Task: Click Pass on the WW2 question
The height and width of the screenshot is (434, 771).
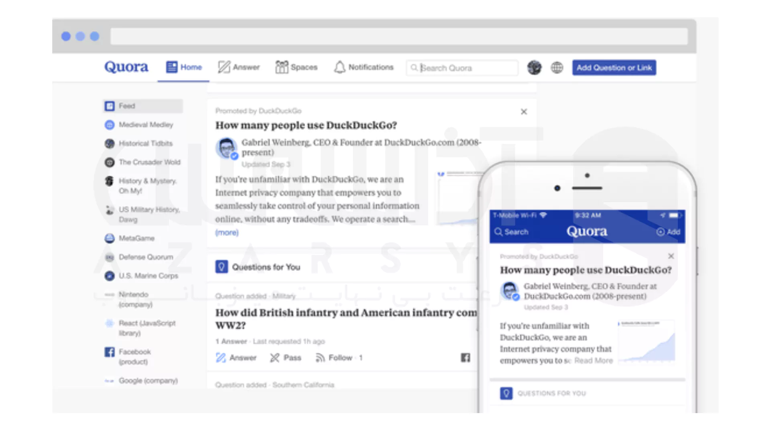Action: [286, 358]
